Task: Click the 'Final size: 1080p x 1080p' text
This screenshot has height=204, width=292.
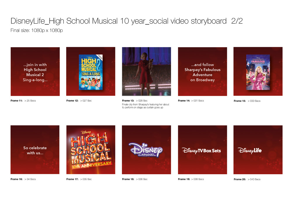Action: [37, 31]
